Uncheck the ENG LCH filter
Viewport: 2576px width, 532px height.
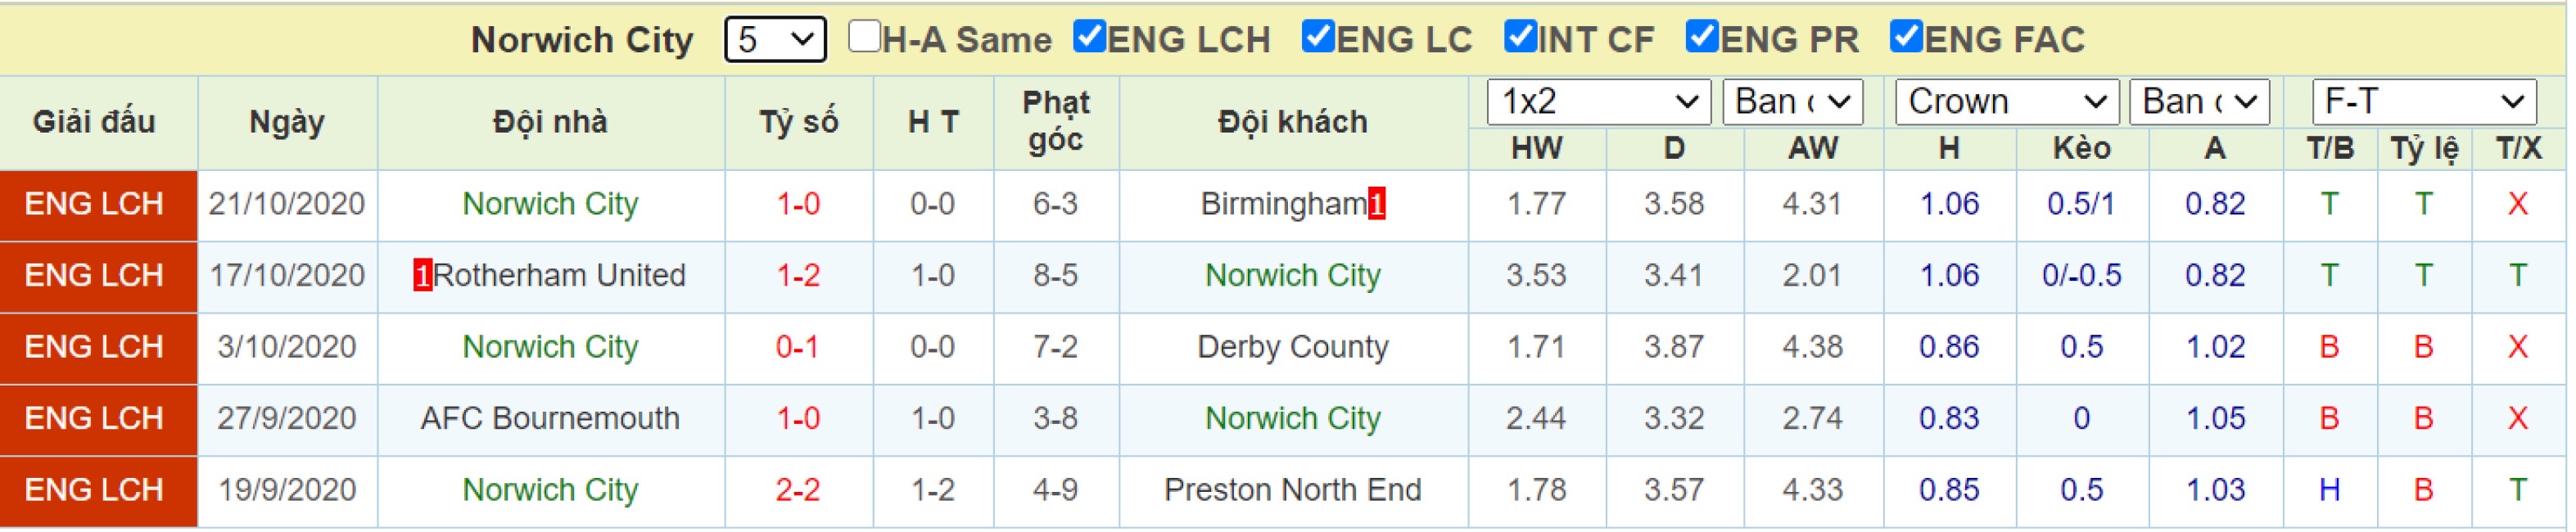click(1090, 37)
